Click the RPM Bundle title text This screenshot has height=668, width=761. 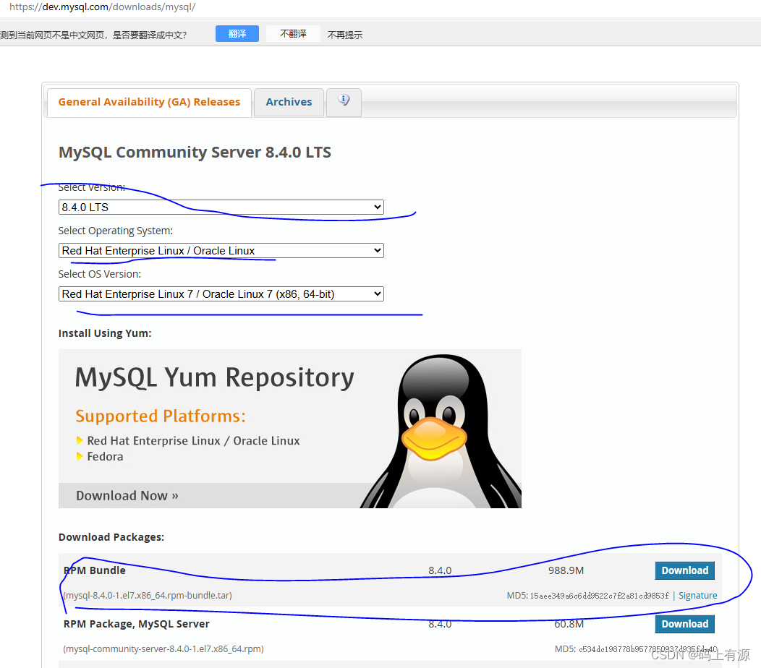pyautogui.click(x=95, y=570)
